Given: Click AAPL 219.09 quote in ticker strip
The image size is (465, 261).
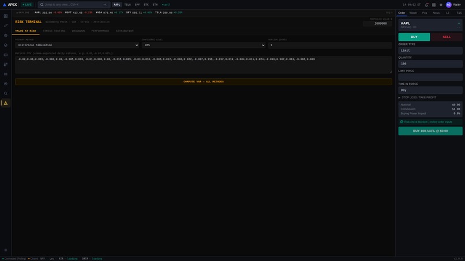Looking at the screenshot, I should [x=48, y=13].
